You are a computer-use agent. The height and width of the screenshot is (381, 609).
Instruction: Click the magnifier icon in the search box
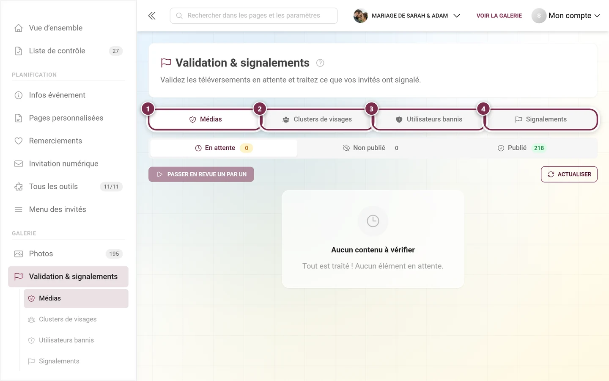coord(179,16)
